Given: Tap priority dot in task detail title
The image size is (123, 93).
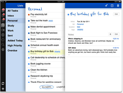Looking at the screenshot, I should pyautogui.click(x=68, y=14).
